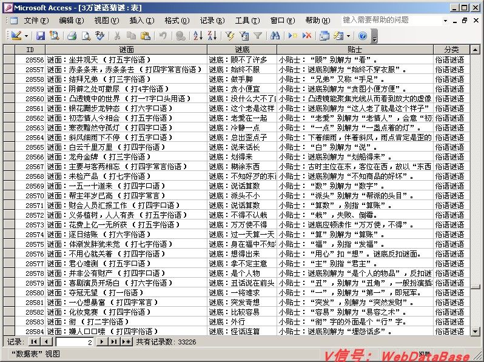Image resolution: width=484 pixels, height=362 pixels.
Task: Select row selector for ID 28556
Action: (x=9, y=59)
